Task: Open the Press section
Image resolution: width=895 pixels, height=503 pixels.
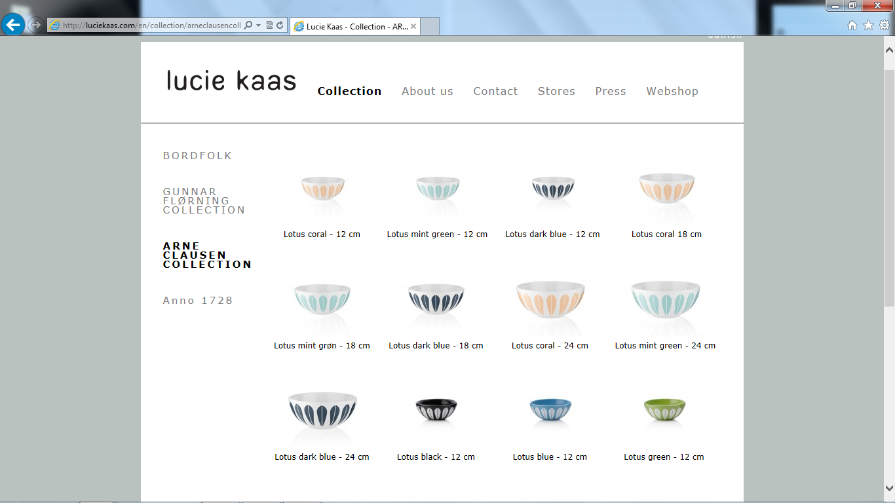Action: pyautogui.click(x=611, y=91)
